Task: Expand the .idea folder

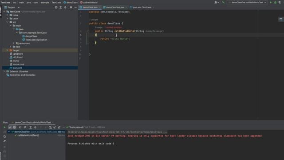Action: (x=8, y=15)
